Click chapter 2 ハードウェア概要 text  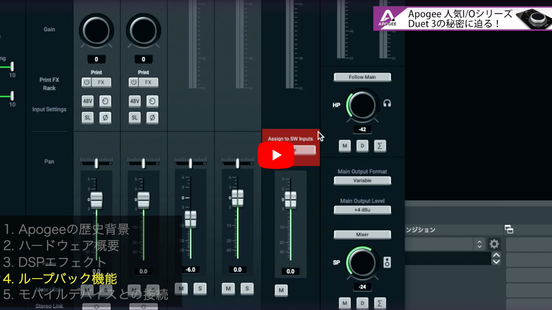(61, 246)
